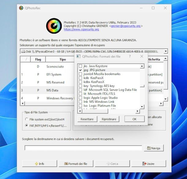This screenshot has width=187, height=179.
Task: Click the Naviga browse button
Action: point(154,148)
